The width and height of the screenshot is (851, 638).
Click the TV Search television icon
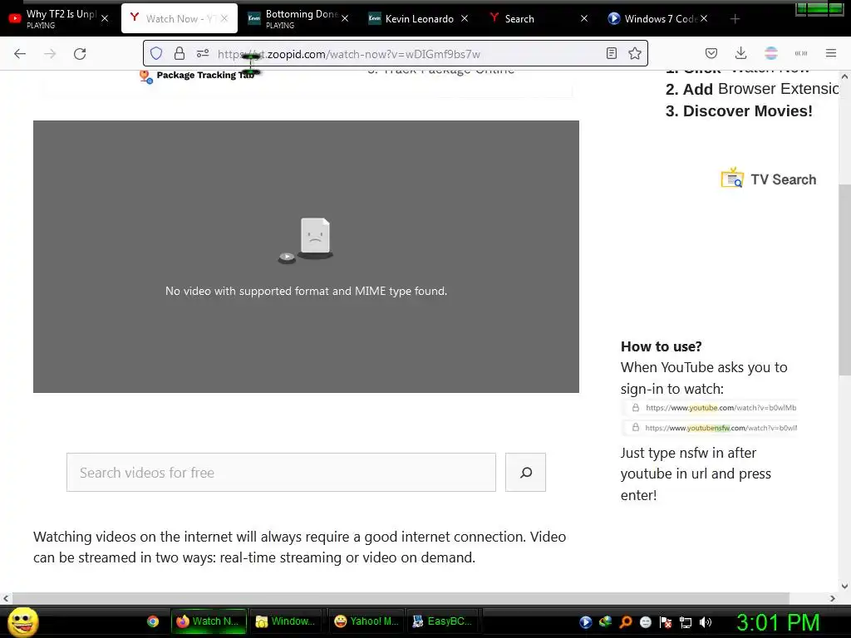[x=732, y=178]
